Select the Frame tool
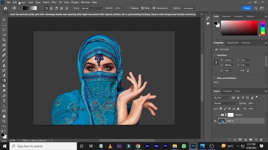The image size is (268, 150). 4,45
